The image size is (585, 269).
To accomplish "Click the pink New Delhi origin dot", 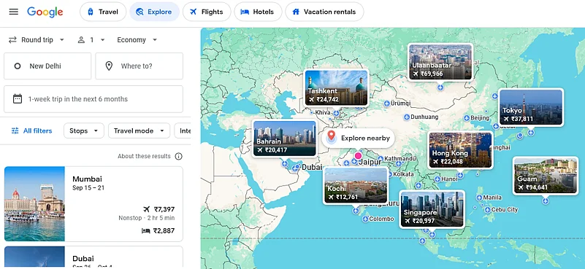I will [358, 156].
